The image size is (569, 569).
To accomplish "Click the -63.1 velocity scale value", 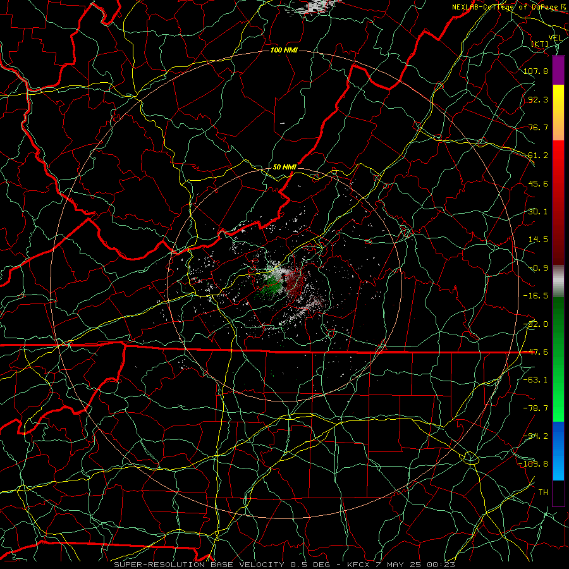I will [x=535, y=380].
